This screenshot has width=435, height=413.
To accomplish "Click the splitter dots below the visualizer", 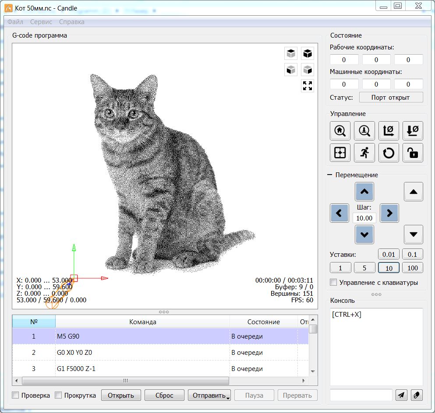I will pos(164,312).
